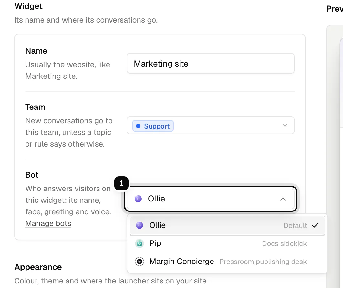343x288 pixels.
Task: Click the 'Bot' field label
Action: pyautogui.click(x=32, y=175)
